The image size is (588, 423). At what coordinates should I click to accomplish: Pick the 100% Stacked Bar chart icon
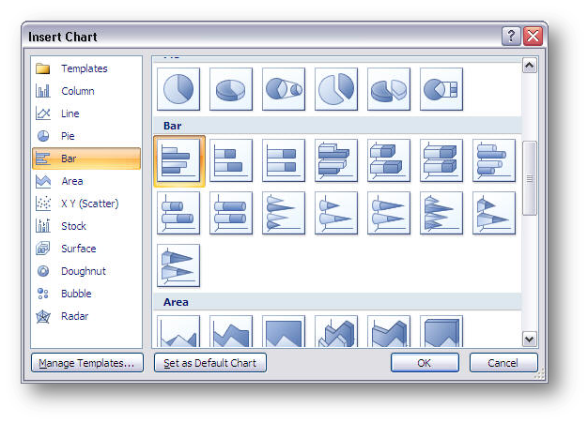(x=284, y=160)
